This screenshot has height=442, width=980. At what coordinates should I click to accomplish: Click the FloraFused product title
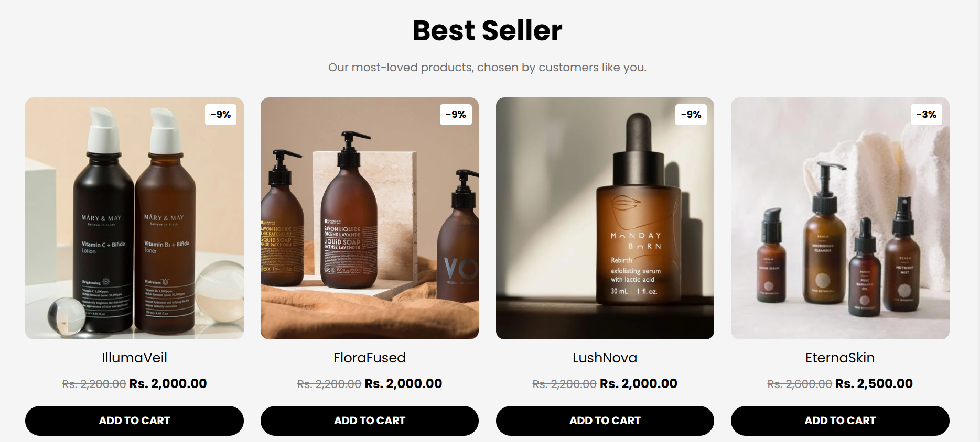370,358
